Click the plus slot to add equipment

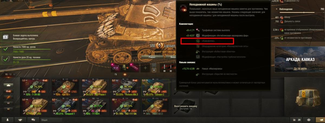145,68
